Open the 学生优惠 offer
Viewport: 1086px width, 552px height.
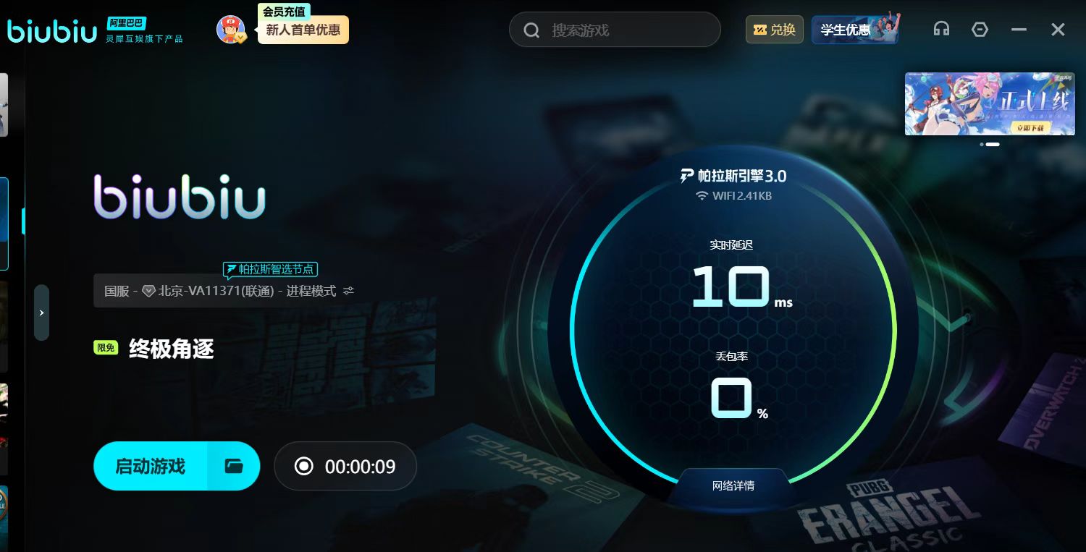(855, 30)
